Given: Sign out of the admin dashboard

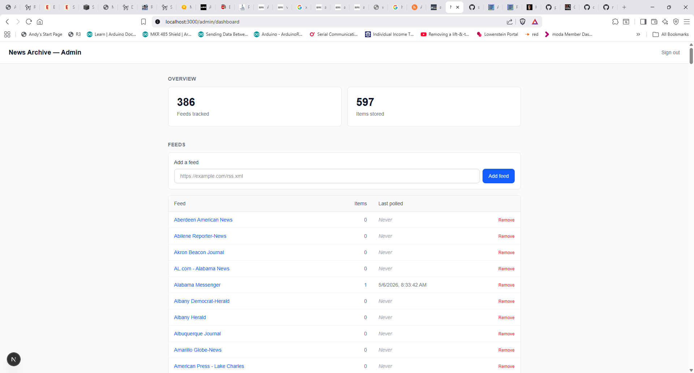Looking at the screenshot, I should 671,52.
